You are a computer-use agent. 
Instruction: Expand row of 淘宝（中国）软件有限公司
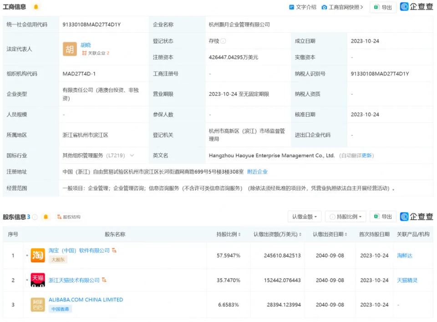click(27, 255)
